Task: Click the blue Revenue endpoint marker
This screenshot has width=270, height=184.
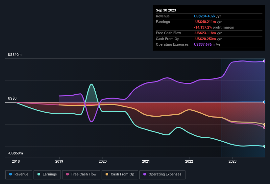Action: click(x=264, y=102)
